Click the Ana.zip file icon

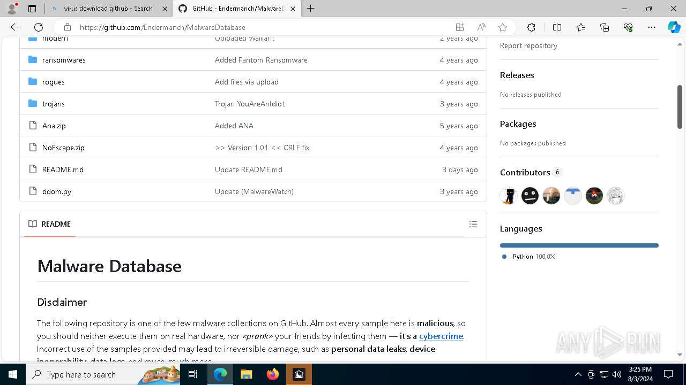coord(33,125)
